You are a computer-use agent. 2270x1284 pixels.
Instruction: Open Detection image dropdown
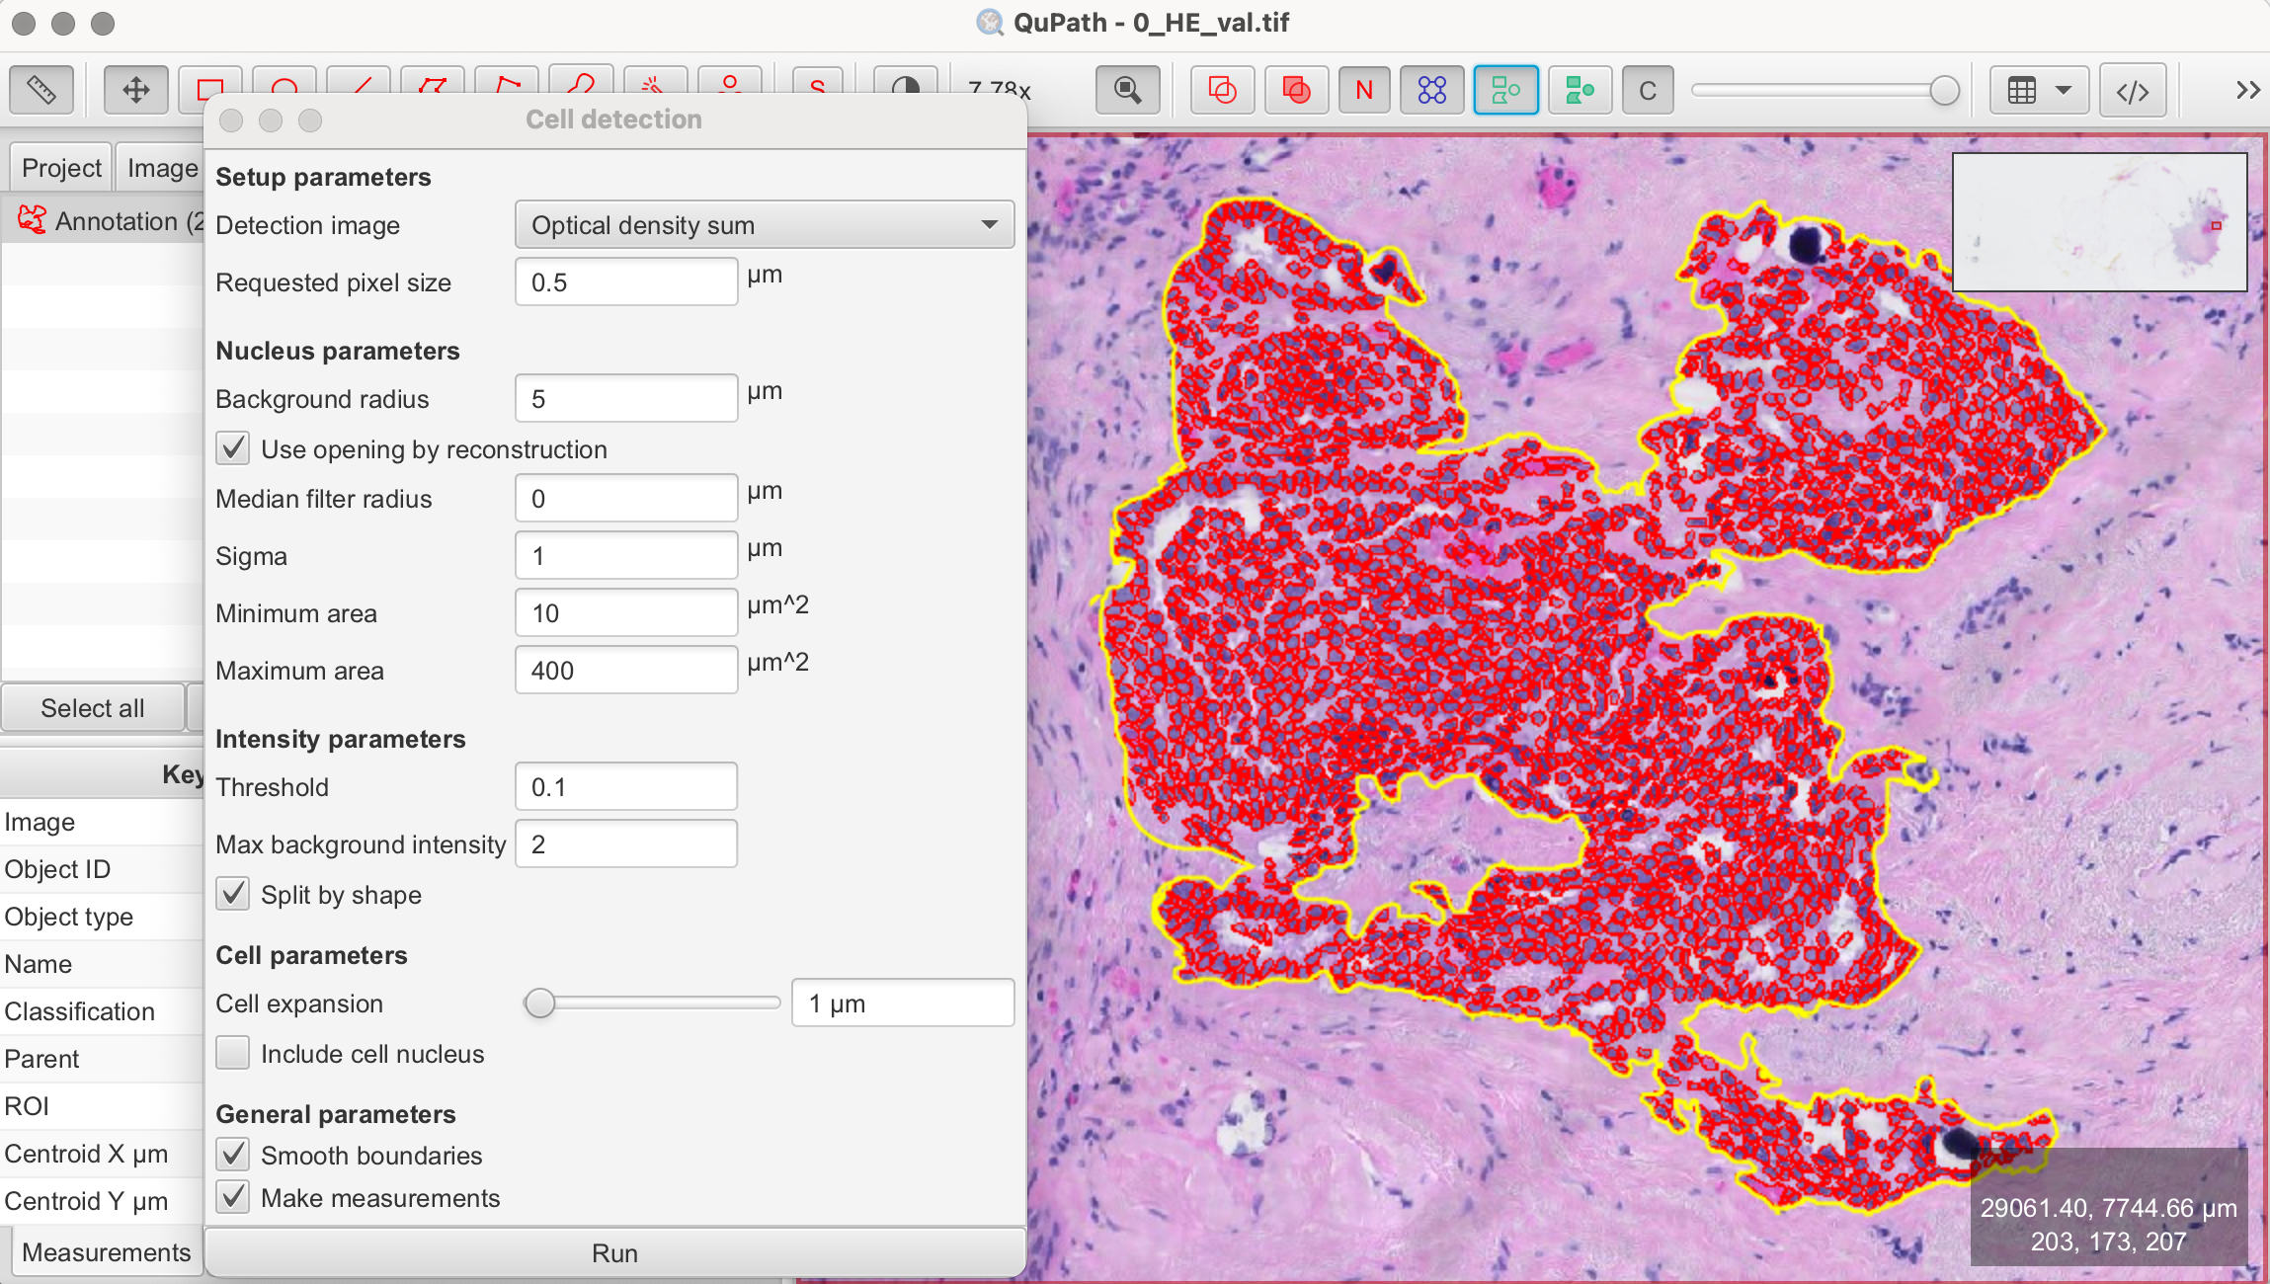[764, 225]
